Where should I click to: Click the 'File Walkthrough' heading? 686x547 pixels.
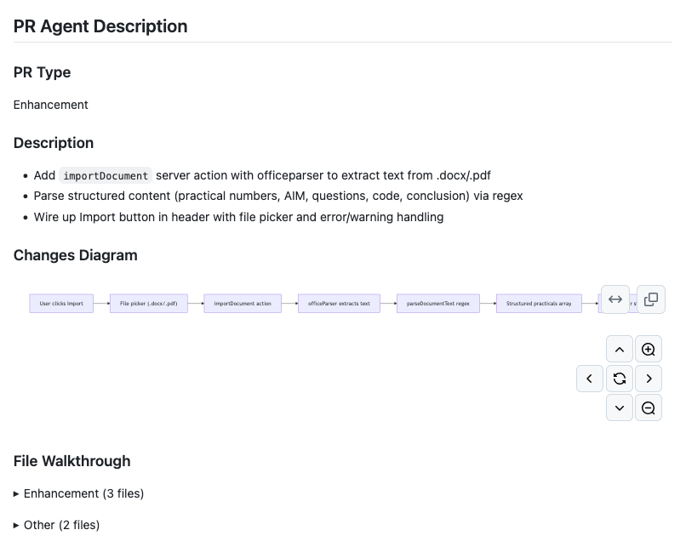(72, 461)
